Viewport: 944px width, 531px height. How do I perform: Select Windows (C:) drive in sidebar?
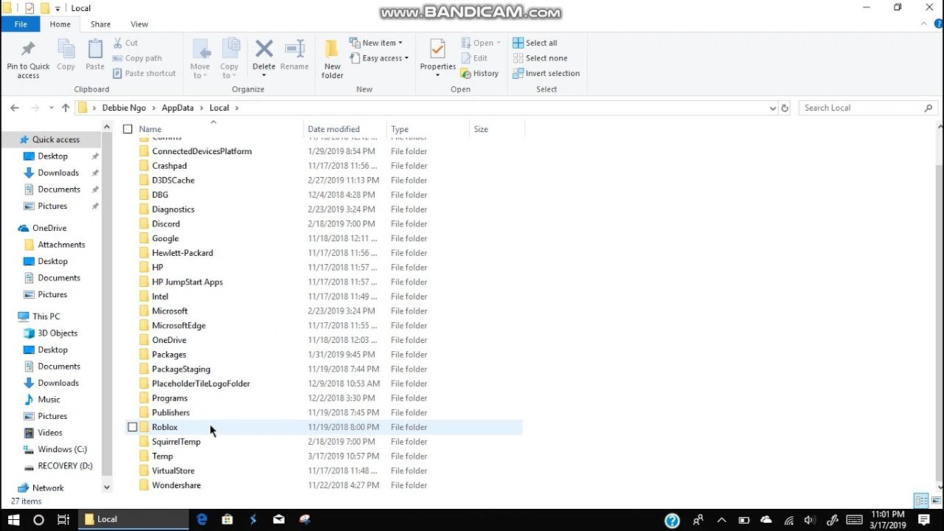point(62,449)
